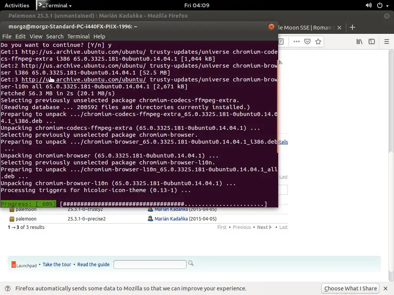Image resolution: width=394 pixels, height=295 pixels.
Task: Click bottom First pagination link
Action: click(x=222, y=227)
